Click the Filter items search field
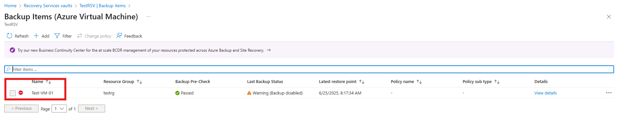 309,69
